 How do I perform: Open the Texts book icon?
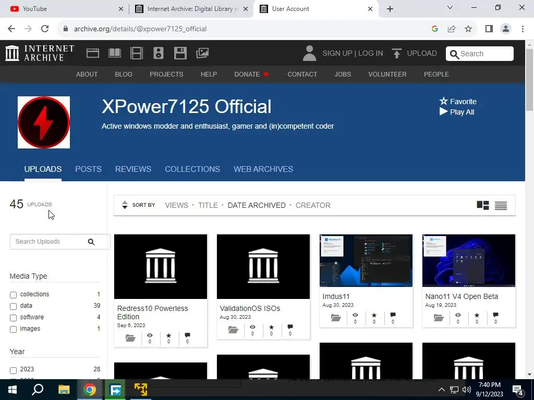(114, 53)
